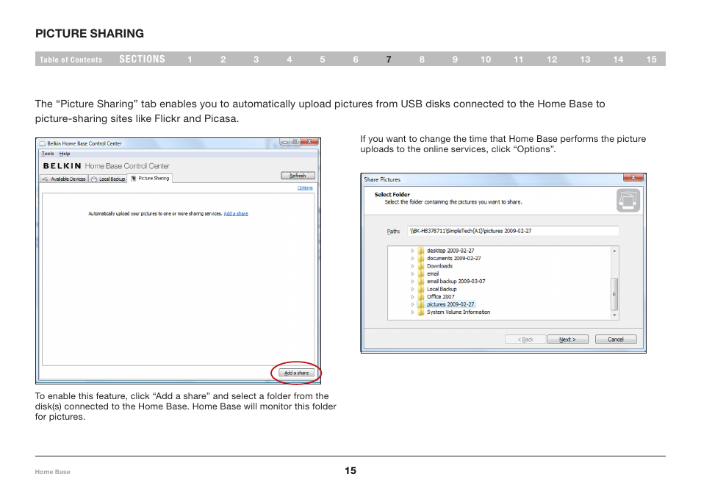The width and height of the screenshot is (701, 491).
Task: Select the Office 2007 folder
Action: pyautogui.click(x=440, y=297)
